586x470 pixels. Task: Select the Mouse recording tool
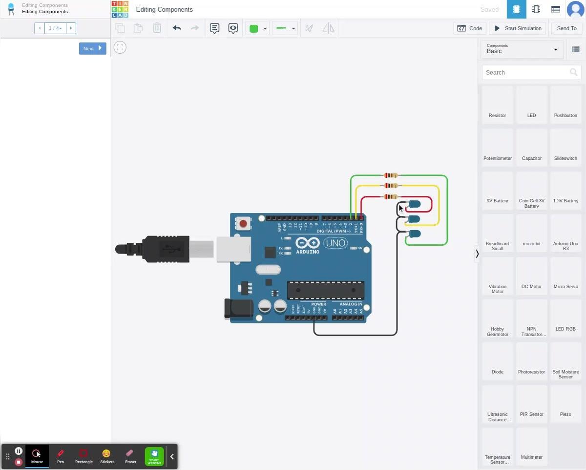point(37,456)
